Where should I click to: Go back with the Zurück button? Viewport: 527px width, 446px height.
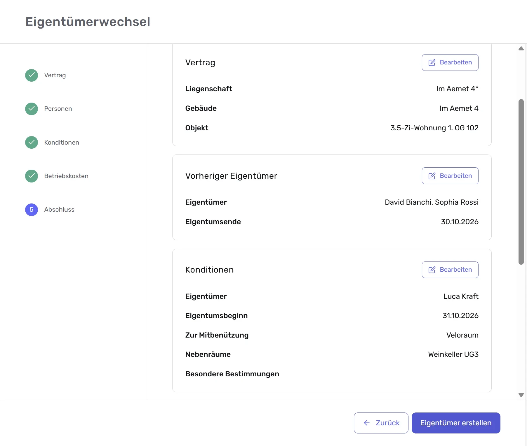[381, 423]
